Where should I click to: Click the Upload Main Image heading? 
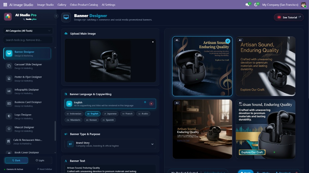[83, 34]
